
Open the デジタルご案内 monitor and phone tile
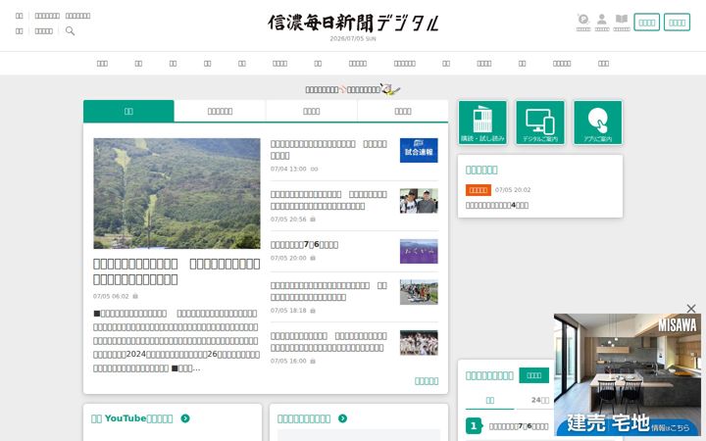pyautogui.click(x=540, y=122)
